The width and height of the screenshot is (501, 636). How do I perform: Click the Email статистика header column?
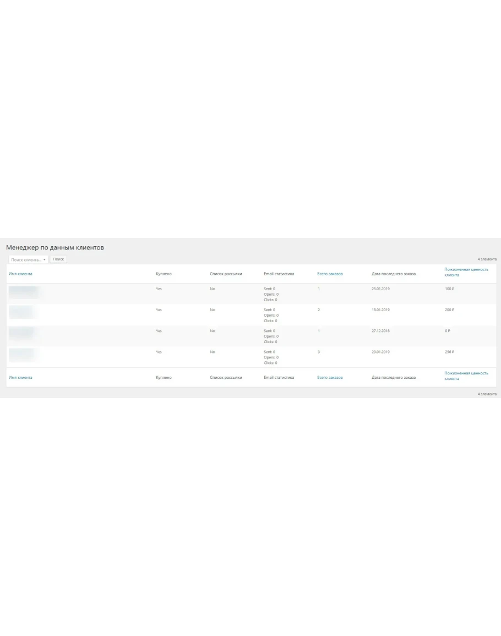point(279,274)
